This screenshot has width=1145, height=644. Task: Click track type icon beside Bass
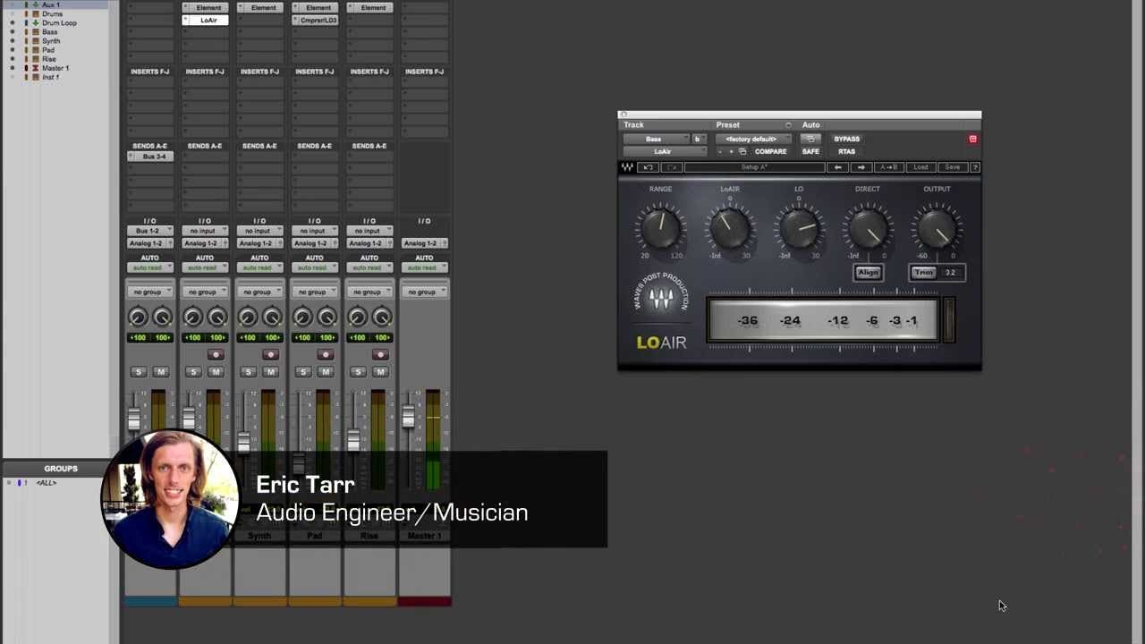(x=36, y=32)
